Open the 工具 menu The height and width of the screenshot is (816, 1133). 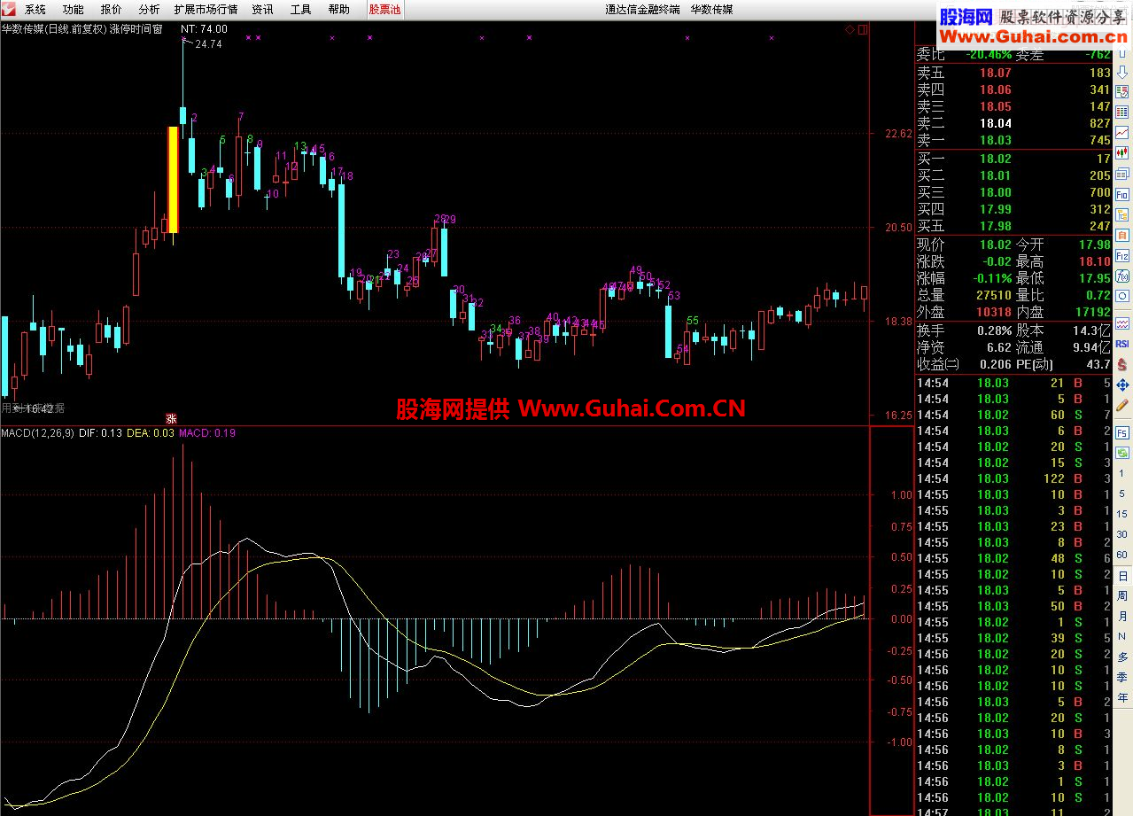pyautogui.click(x=301, y=9)
